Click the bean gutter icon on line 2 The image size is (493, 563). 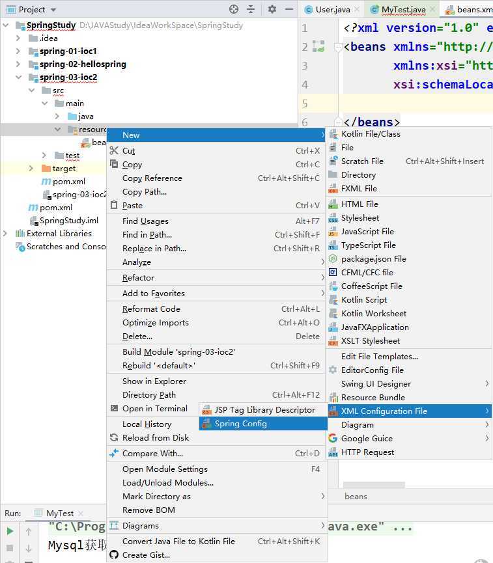pos(318,47)
